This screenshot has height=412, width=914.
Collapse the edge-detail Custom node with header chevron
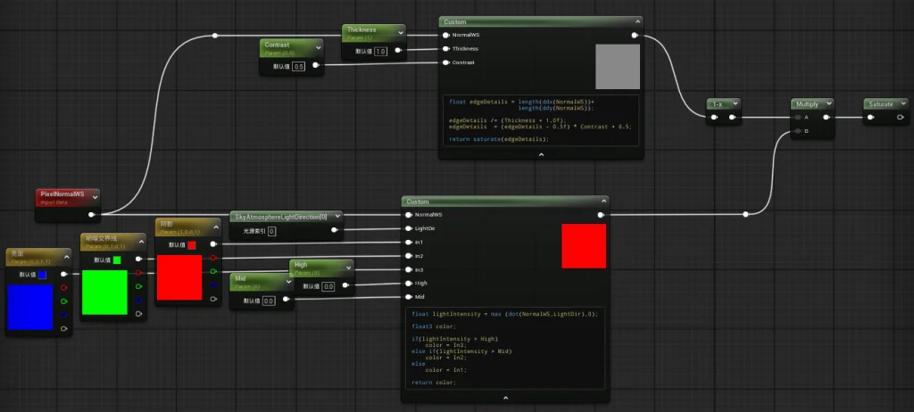[x=637, y=21]
